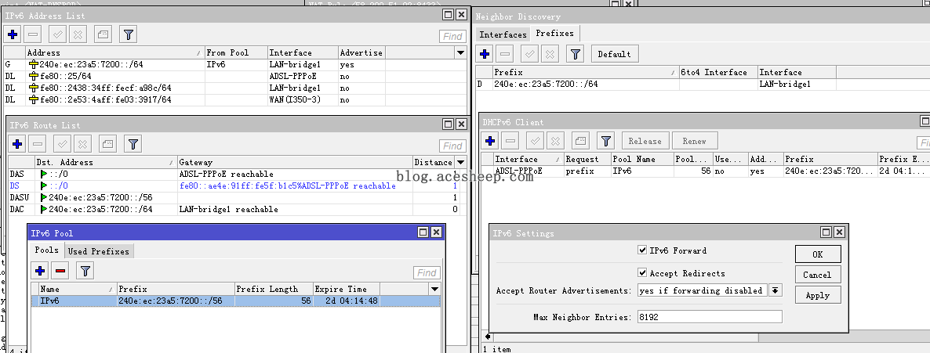
Task: Sort by Gateway column in IPv6 Route List
Action: click(x=295, y=162)
